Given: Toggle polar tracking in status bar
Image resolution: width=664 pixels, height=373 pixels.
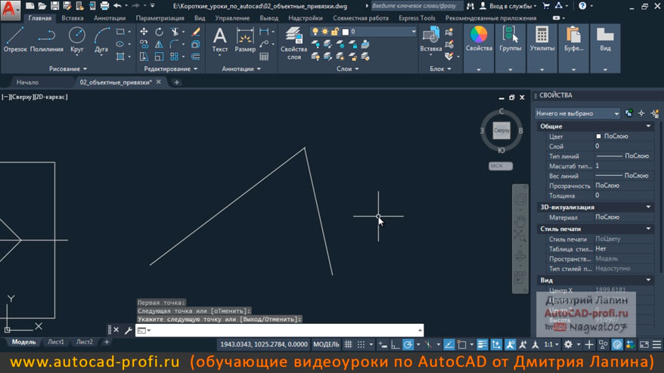Looking at the screenshot, I should 408,344.
